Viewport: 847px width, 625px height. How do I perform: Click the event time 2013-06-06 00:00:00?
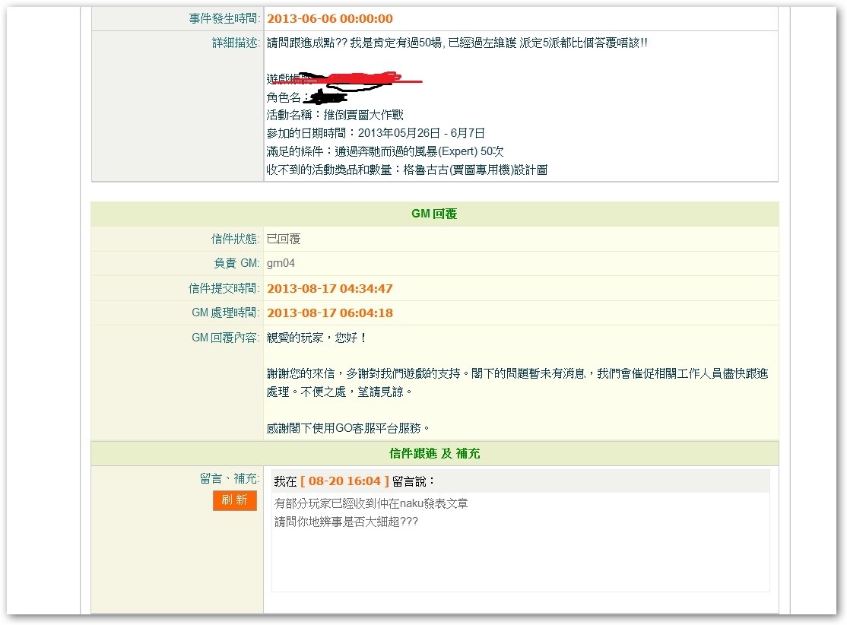pyautogui.click(x=330, y=19)
